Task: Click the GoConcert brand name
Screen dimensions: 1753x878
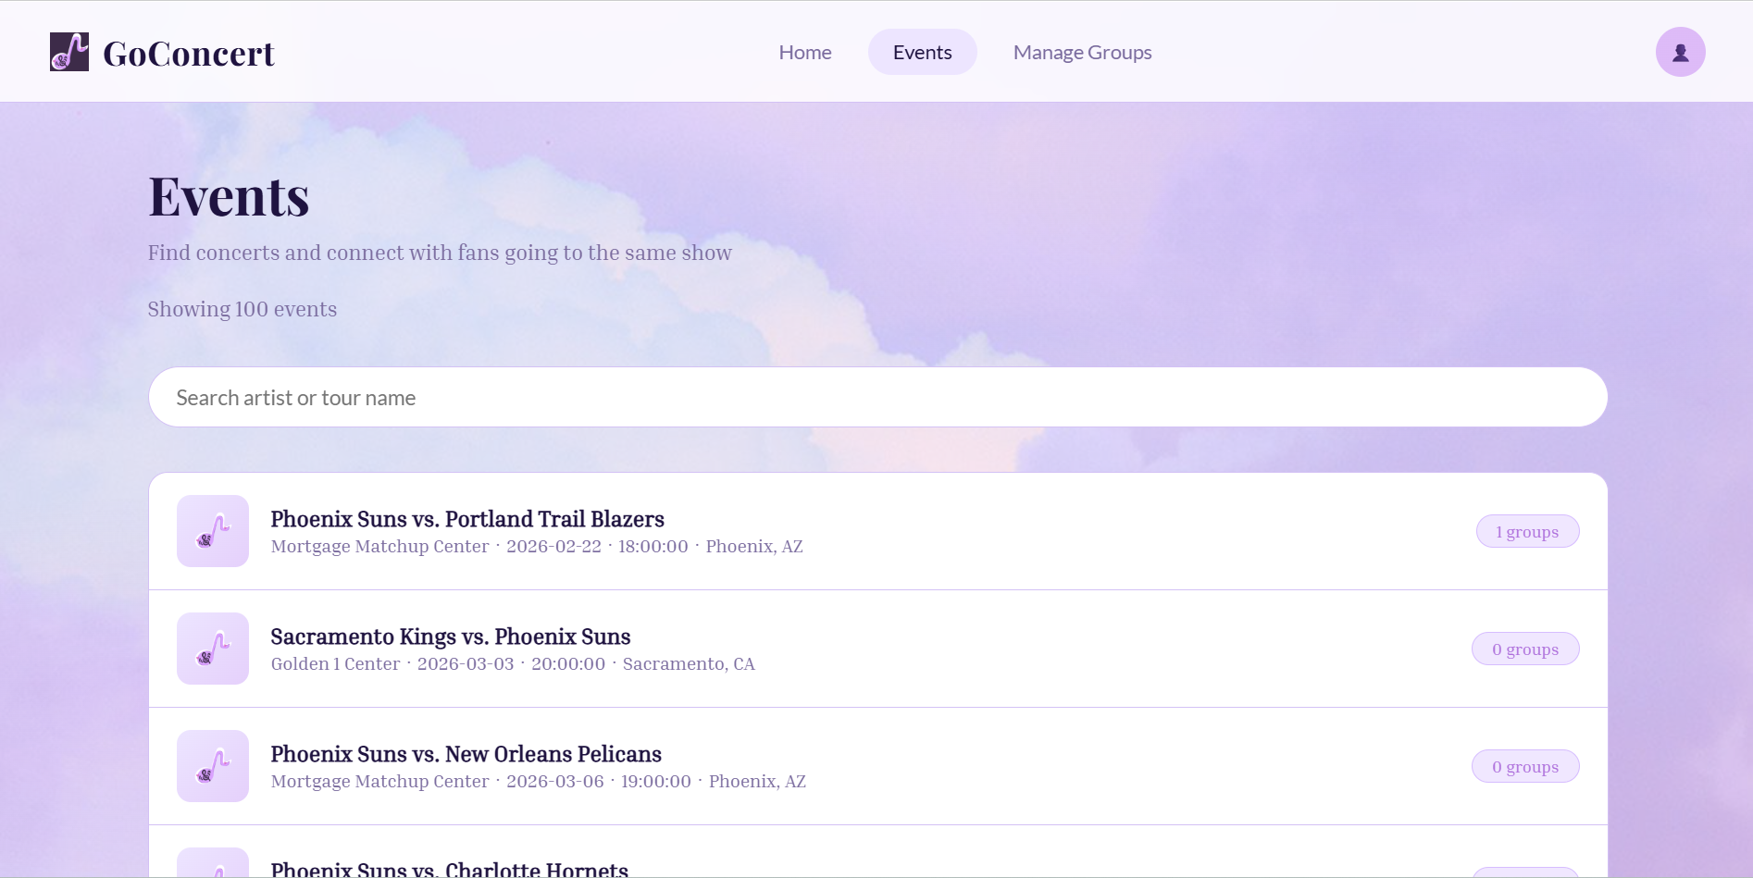Action: pos(189,54)
